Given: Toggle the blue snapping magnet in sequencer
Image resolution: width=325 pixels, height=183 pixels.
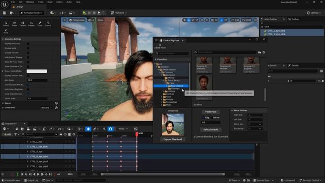Looking at the screenshot, I should 110,129.
